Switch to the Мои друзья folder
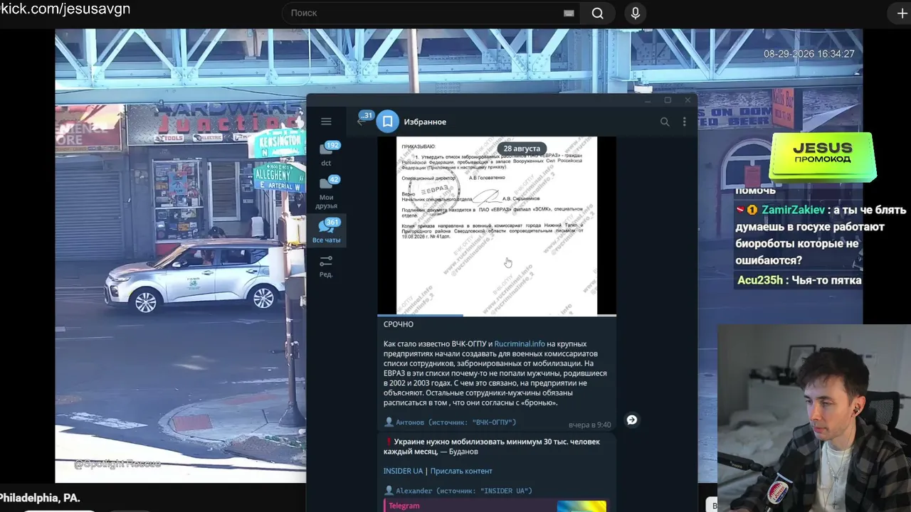 (326, 192)
